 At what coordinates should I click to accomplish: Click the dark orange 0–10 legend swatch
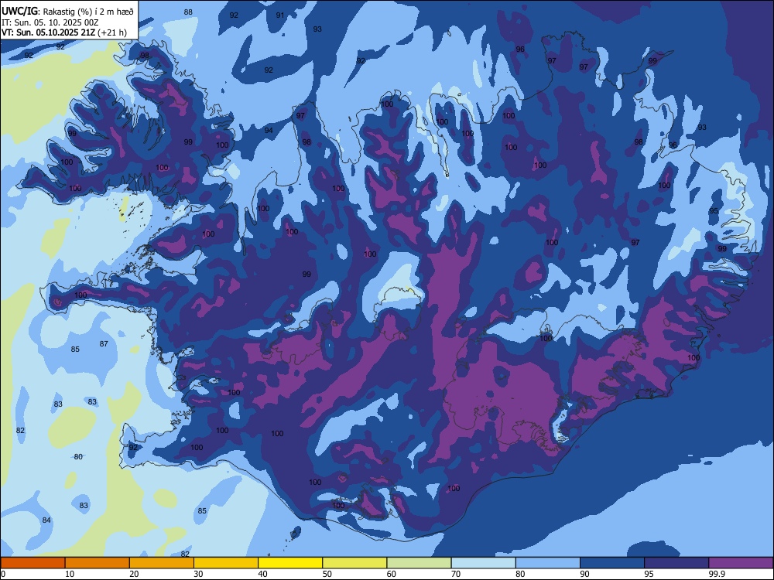(33, 563)
